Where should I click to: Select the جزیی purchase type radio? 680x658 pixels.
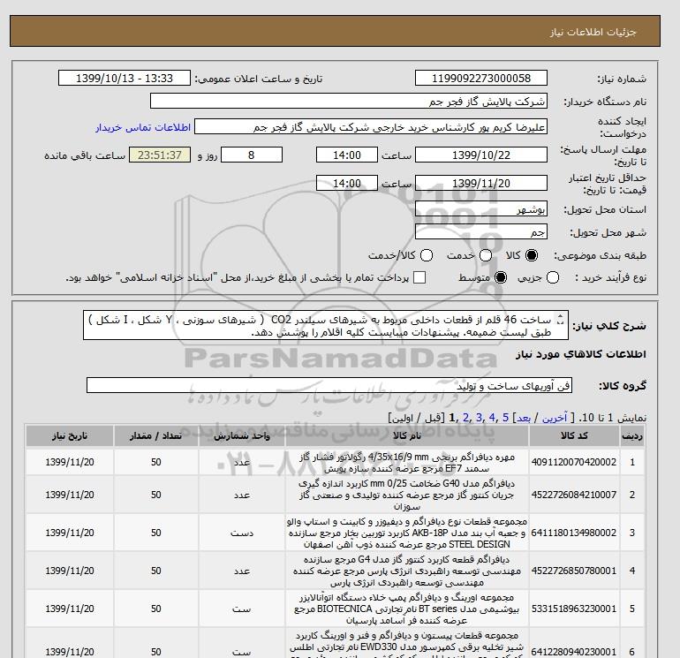pos(553,277)
